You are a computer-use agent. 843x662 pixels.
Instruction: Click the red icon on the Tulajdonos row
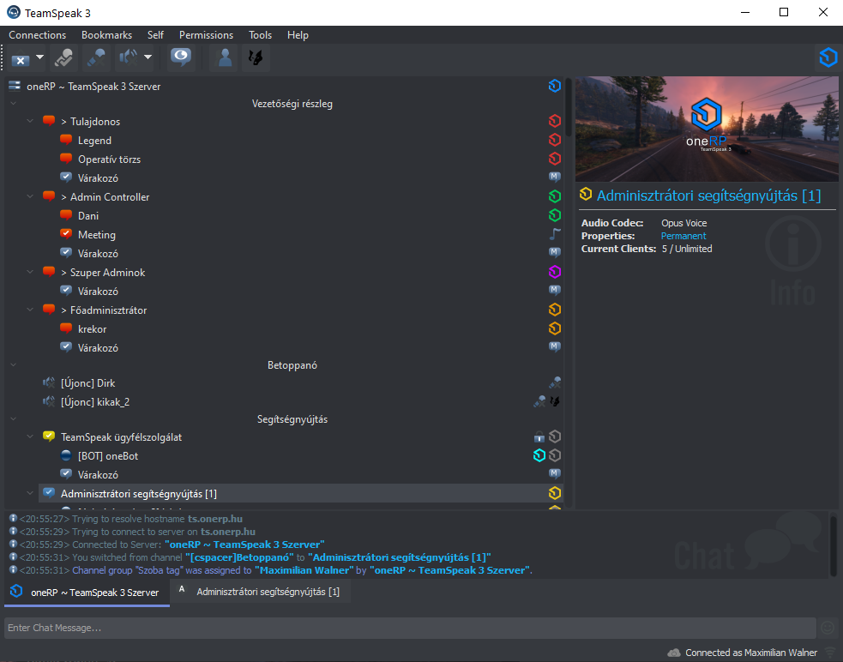point(555,121)
